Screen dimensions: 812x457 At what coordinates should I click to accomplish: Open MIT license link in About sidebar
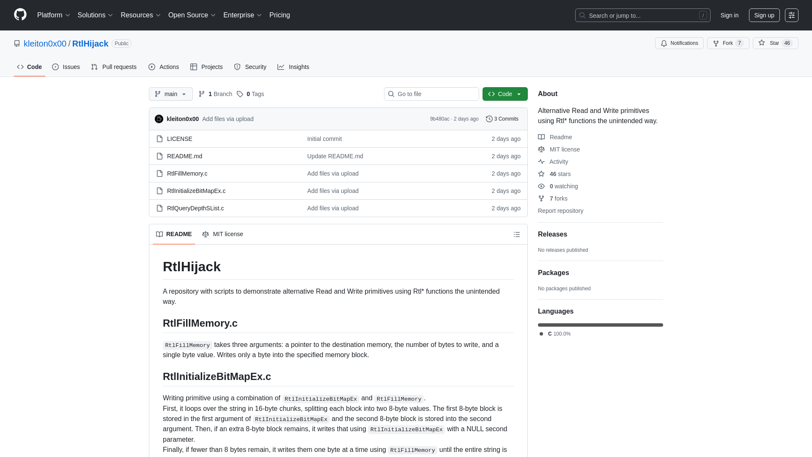pyautogui.click(x=559, y=149)
